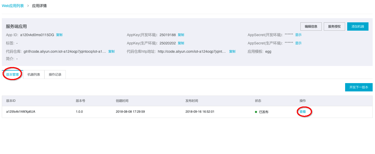
Task: Click the 操作 column header
Action: tap(303, 101)
